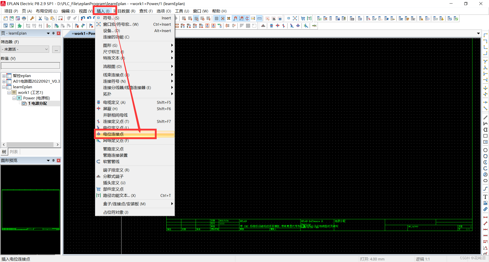This screenshot has height=262, width=489.
Task: Open the 特殊文本 submenu
Action: (x=135, y=58)
